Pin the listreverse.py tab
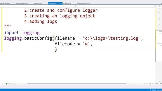Viewport: 162px width, 91px height. point(59,3)
